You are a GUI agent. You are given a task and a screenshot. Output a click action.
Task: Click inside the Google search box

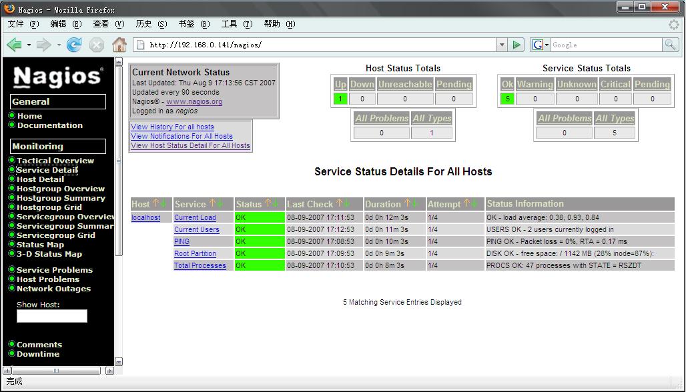(606, 45)
